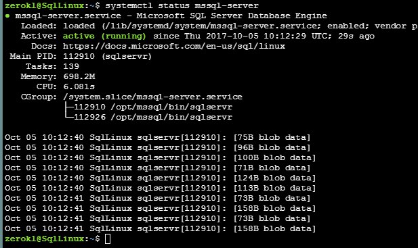This screenshot has width=418, height=248.
Task: Click the Memory value 698.2M
Action: (x=79, y=76)
